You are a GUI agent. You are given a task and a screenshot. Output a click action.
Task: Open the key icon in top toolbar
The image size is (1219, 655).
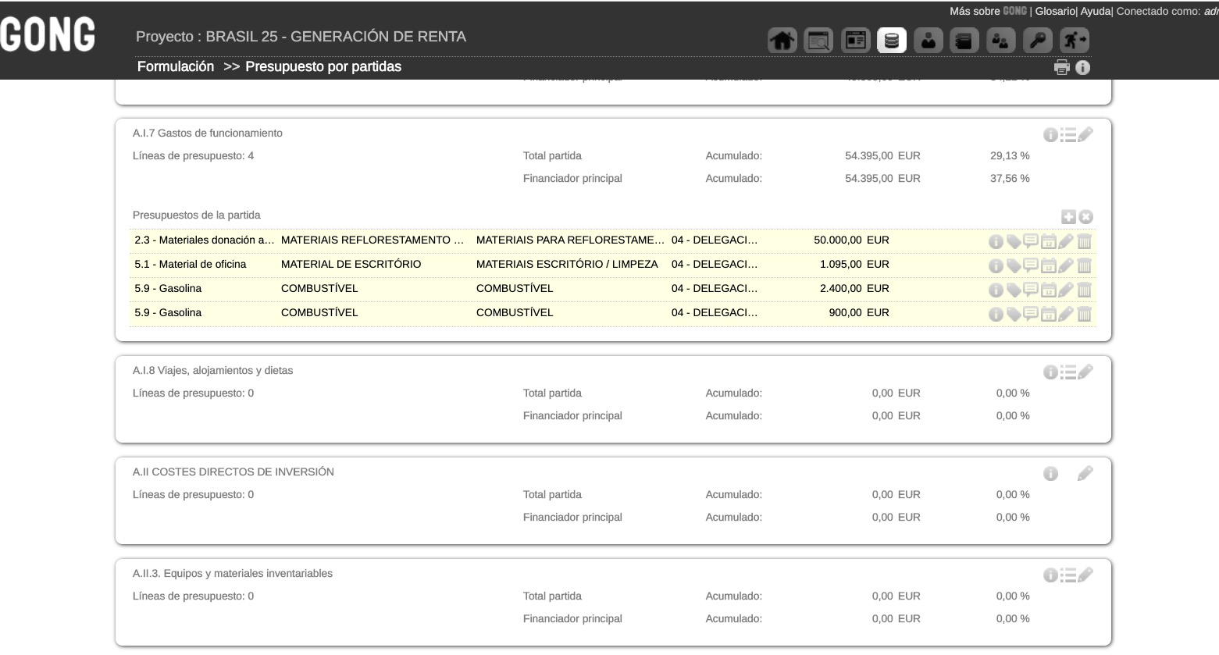tap(1038, 41)
